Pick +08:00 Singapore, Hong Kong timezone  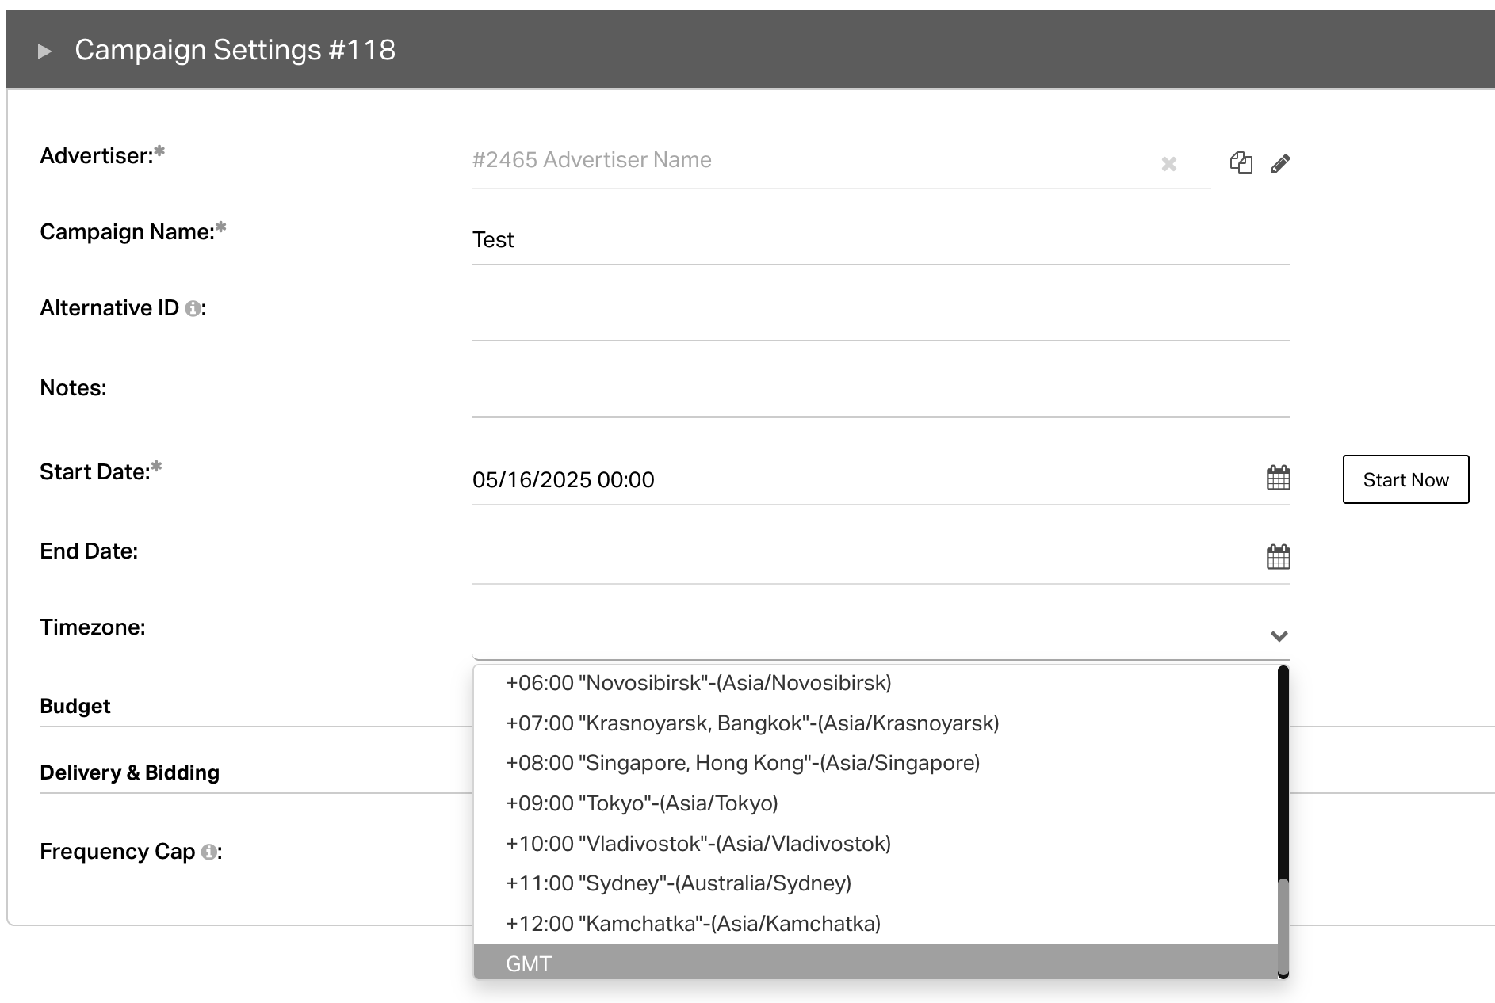743,763
